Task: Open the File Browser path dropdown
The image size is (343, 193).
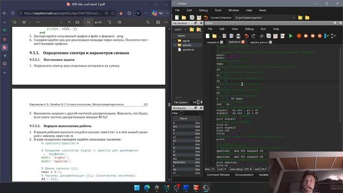Action: coord(185,29)
